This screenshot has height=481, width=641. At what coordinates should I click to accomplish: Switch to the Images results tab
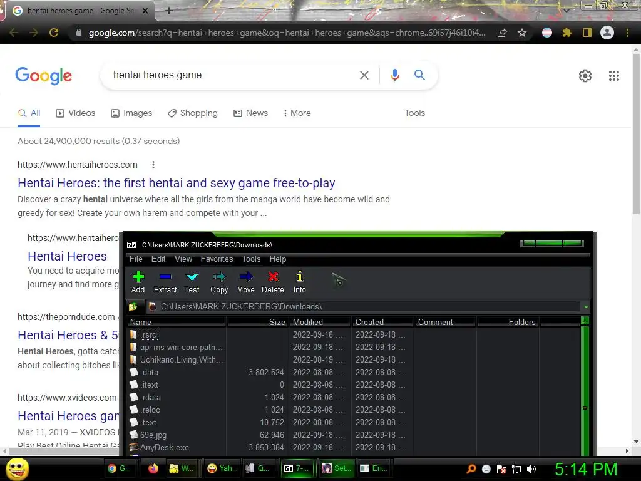click(x=131, y=113)
